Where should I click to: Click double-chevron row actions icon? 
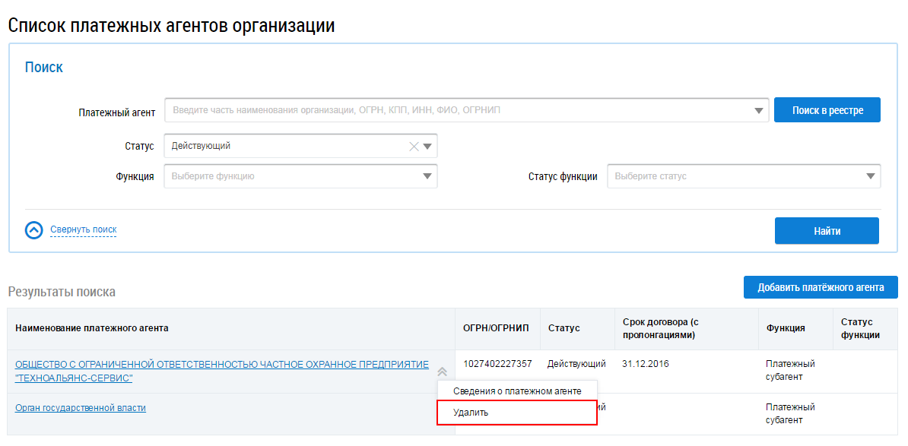(442, 372)
